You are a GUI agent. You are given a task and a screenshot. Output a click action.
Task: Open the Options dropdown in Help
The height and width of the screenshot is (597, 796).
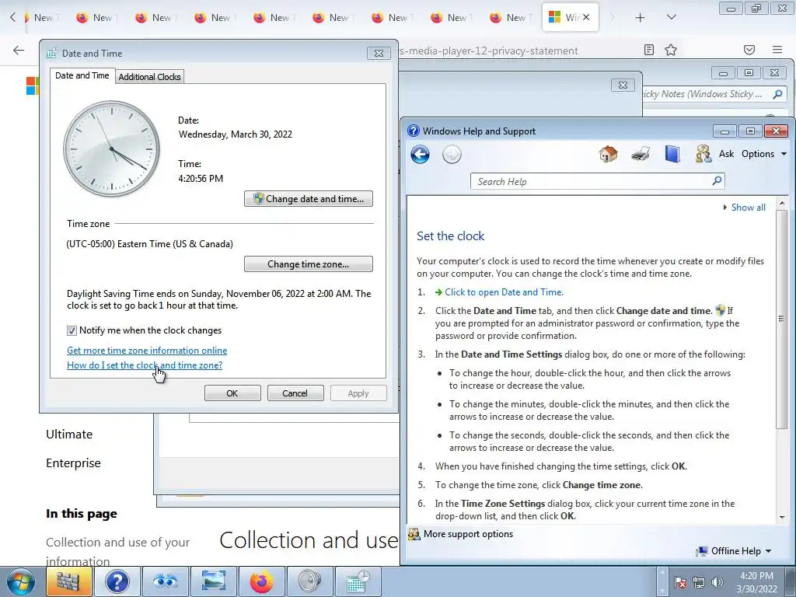pyautogui.click(x=764, y=154)
